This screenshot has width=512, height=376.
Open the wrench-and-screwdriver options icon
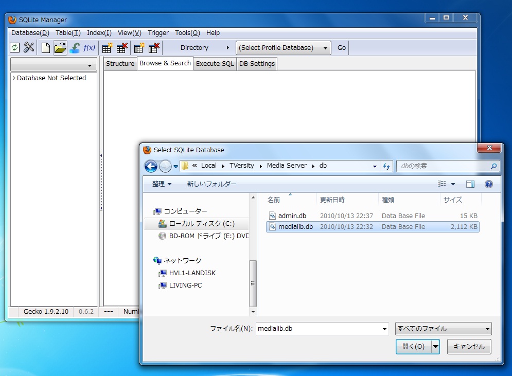click(29, 48)
